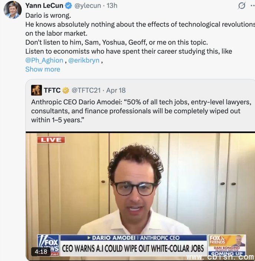This screenshot has height=261, width=255.
Task: Open the quoted TFTC tweet text
Action: [141, 111]
